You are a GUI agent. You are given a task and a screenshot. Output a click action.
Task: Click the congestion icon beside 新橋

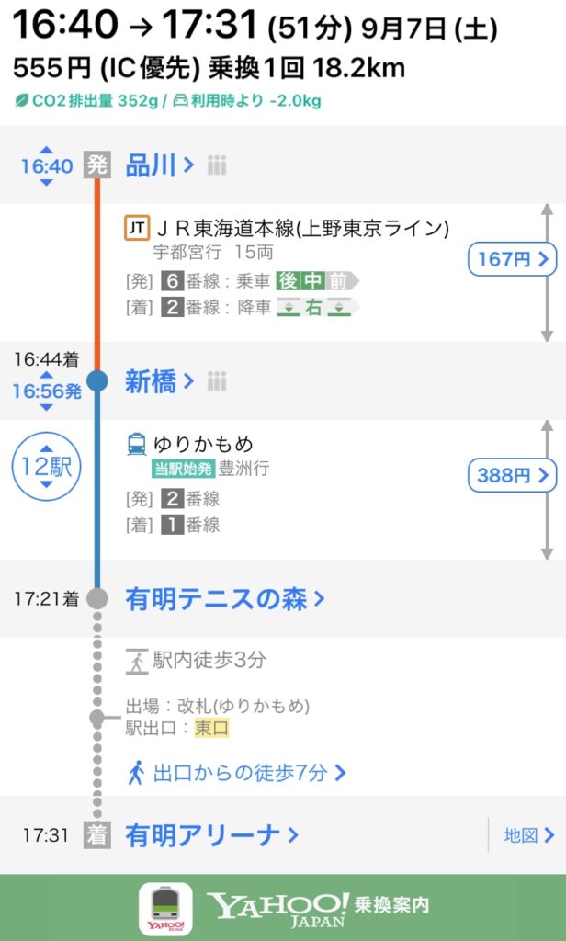click(217, 381)
